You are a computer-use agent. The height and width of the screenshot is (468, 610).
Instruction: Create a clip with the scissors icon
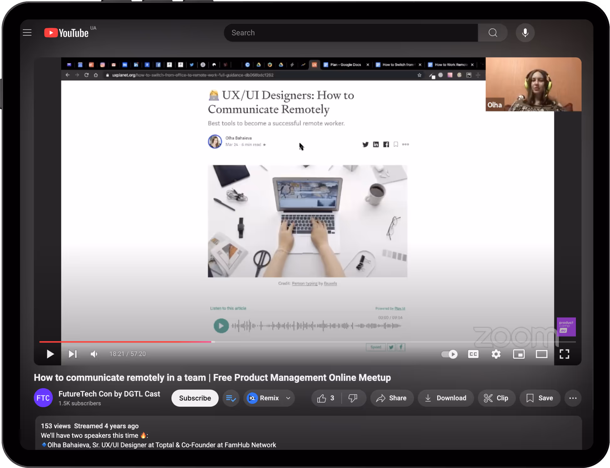496,398
